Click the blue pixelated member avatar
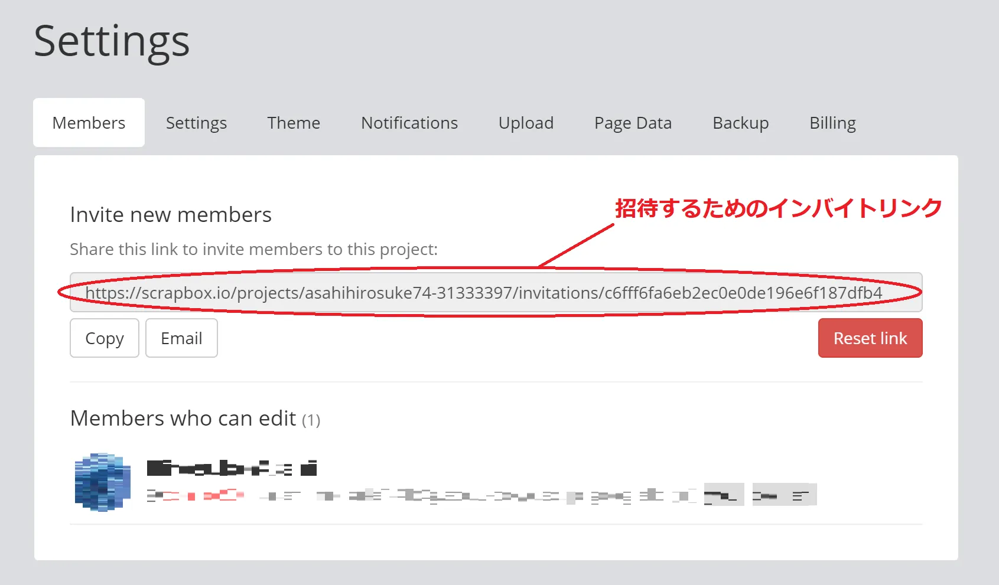 click(x=102, y=482)
